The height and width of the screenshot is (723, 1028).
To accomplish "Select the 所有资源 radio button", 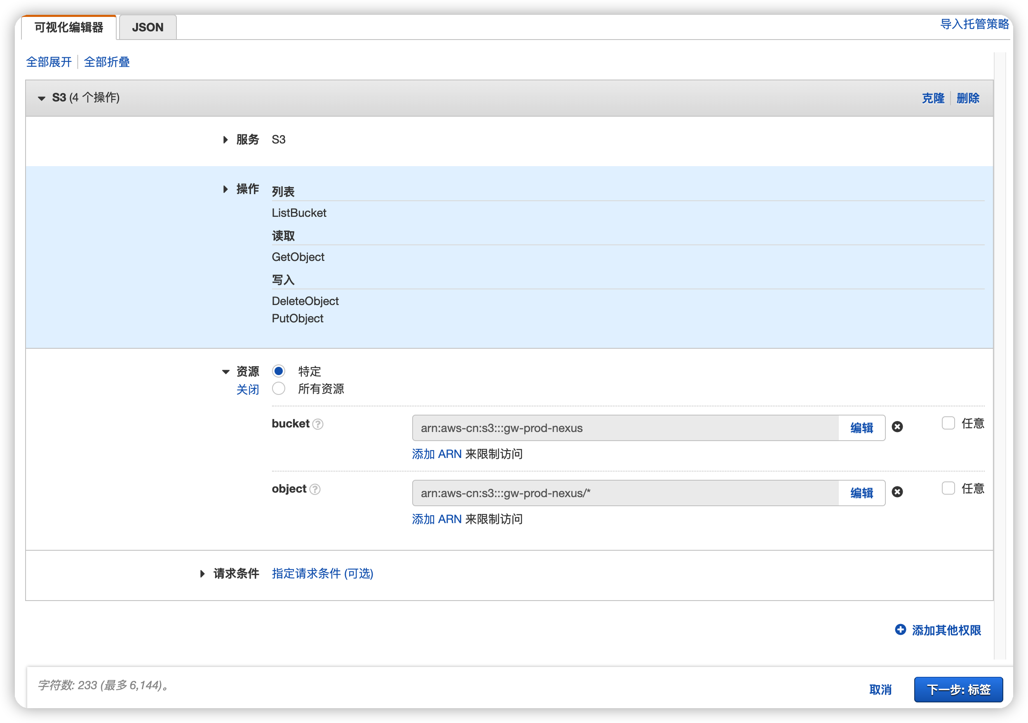I will click(279, 389).
